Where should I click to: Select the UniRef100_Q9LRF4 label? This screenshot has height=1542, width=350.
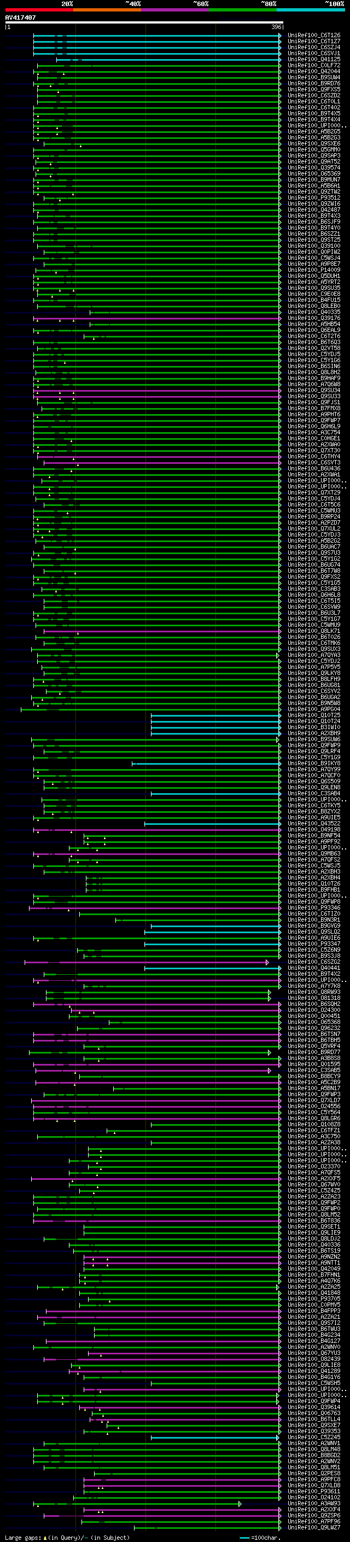tap(313, 750)
